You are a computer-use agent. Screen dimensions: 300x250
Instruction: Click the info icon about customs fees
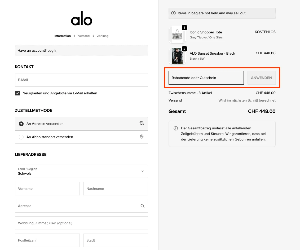tap(175, 128)
